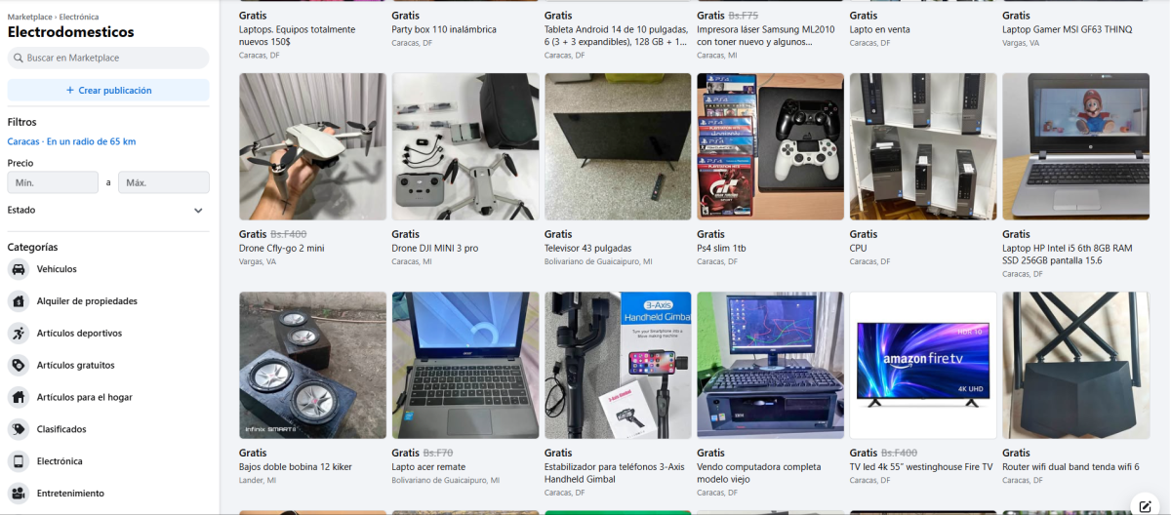Open Artículos deportivos category icon
The height and width of the screenshot is (515, 1171).
click(18, 334)
